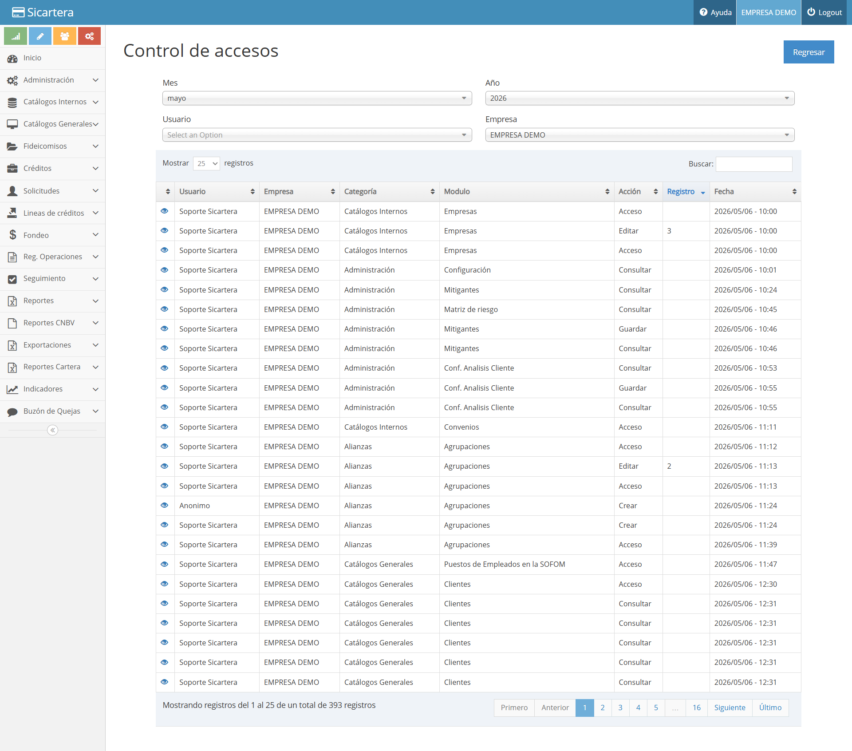Sort table by Modulo column header
Viewport: 852px width, 751px height.
pos(526,191)
